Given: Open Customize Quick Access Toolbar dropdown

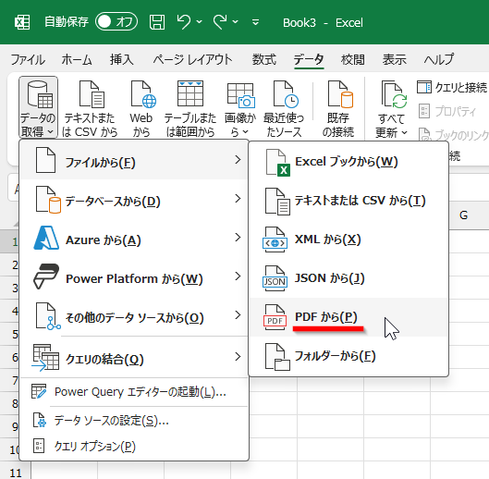Looking at the screenshot, I should tap(255, 22).
